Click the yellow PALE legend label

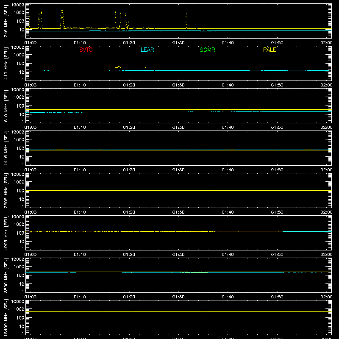click(x=270, y=50)
